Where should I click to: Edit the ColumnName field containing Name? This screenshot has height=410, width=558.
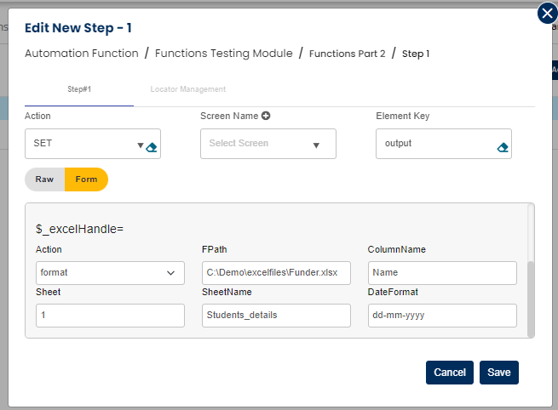pyautogui.click(x=441, y=273)
